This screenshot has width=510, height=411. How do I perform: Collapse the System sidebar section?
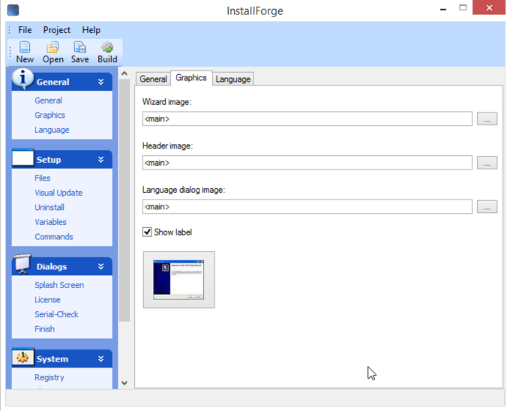[100, 359]
